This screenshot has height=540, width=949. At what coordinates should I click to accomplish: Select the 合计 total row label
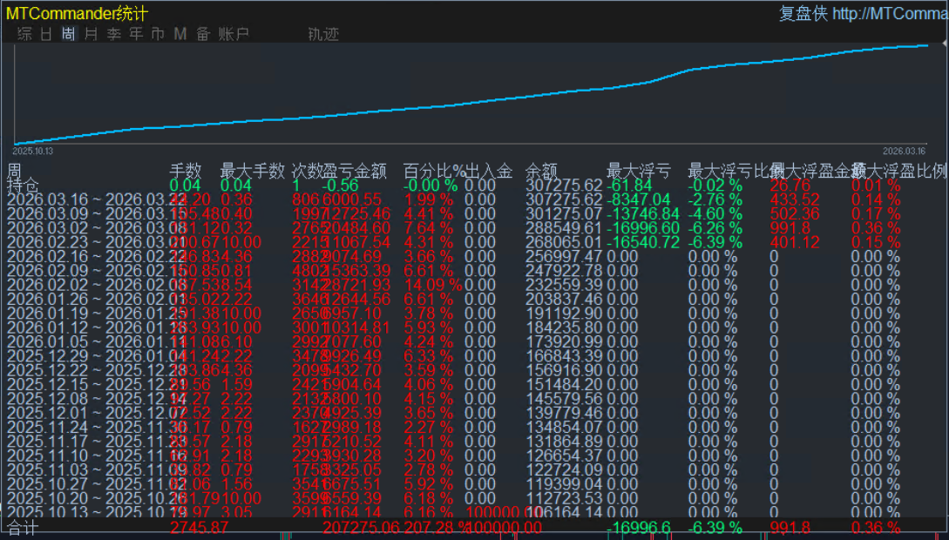coord(23,527)
